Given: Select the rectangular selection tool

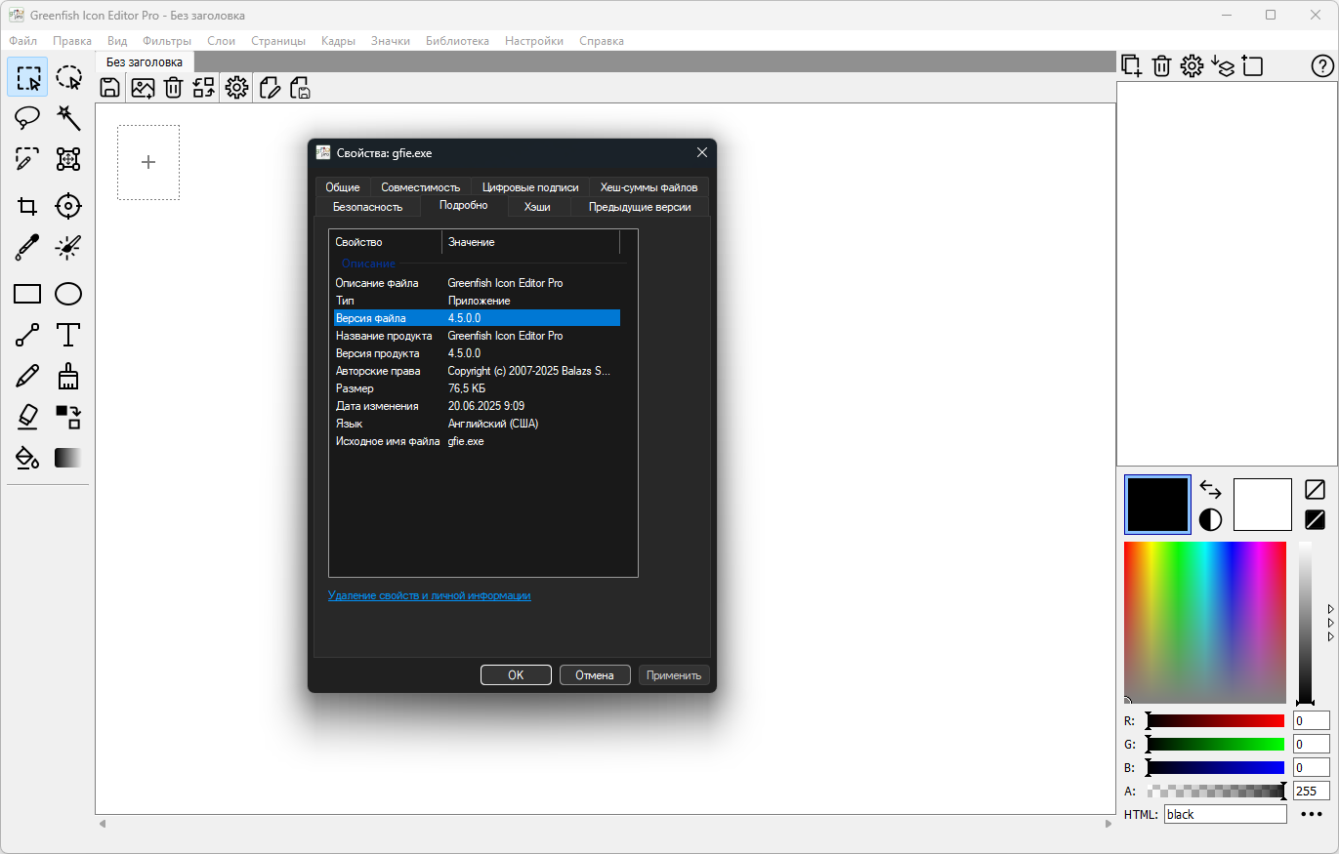Looking at the screenshot, I should click(27, 77).
